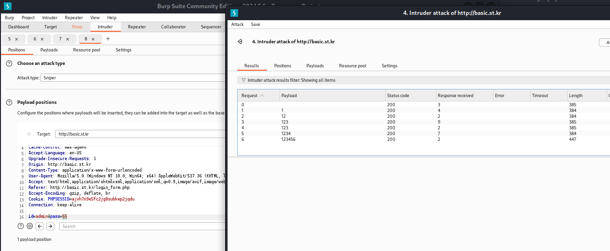Screen dimensions: 610x251
Task: Sort by Response received column header
Action: [x=464, y=96]
